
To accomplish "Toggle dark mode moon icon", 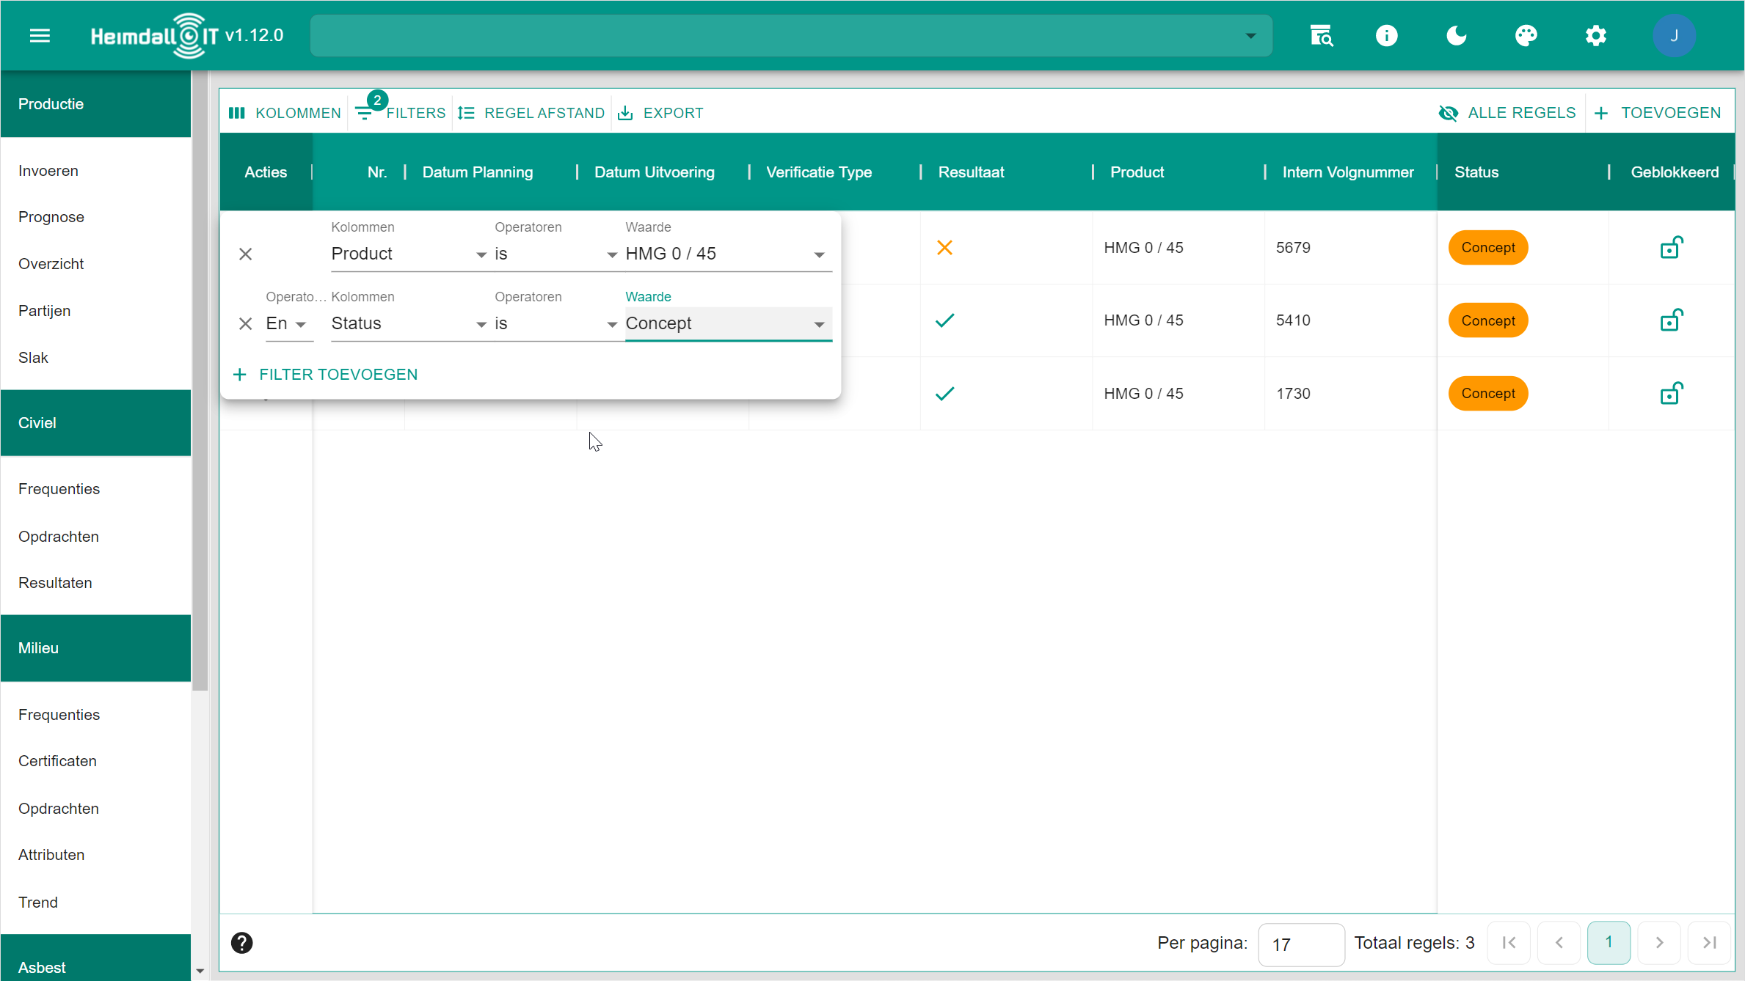I will [x=1456, y=35].
